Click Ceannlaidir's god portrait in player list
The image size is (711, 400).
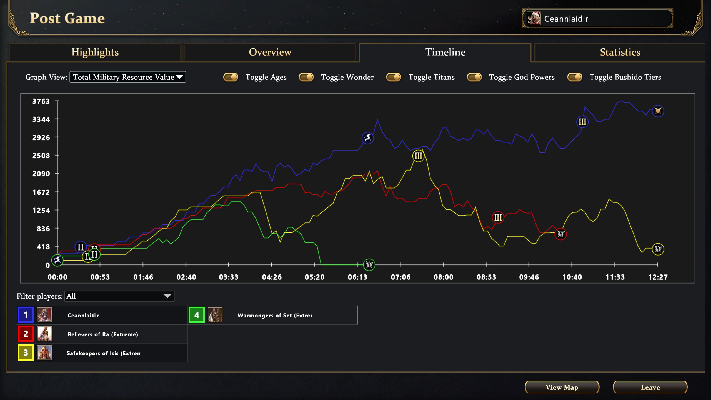coord(44,315)
